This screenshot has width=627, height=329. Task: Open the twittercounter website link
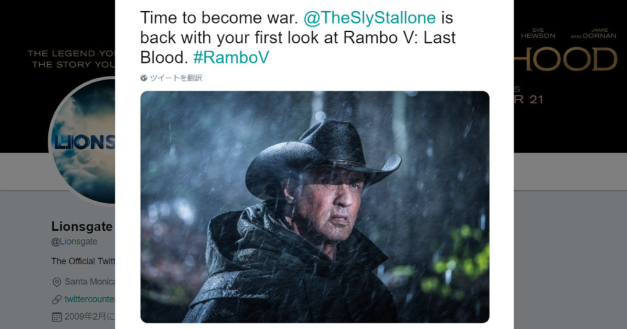point(89,299)
